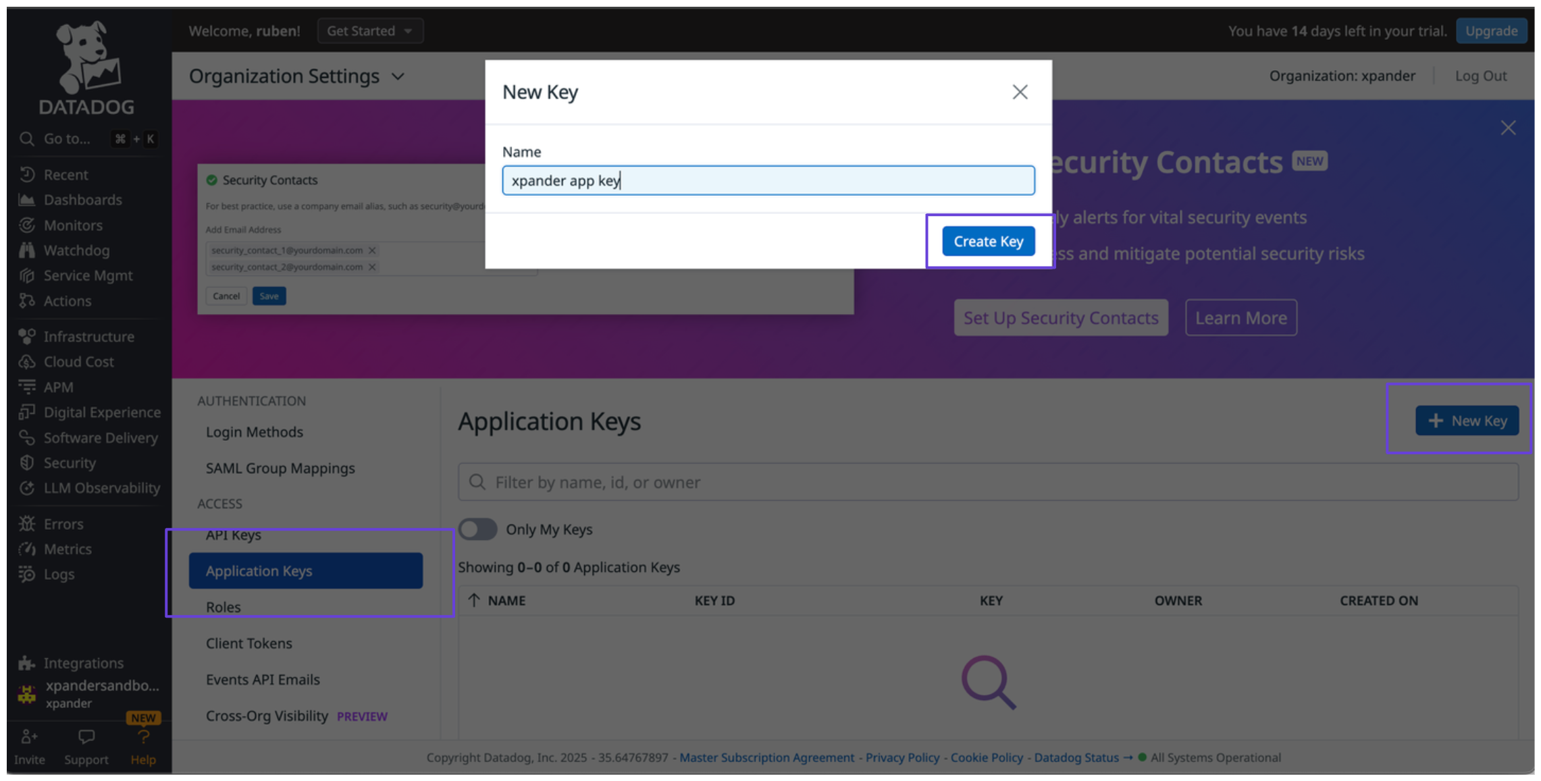Open the Client Tokens settings section
Viewport: 1541px width, 781px height.
[x=249, y=643]
